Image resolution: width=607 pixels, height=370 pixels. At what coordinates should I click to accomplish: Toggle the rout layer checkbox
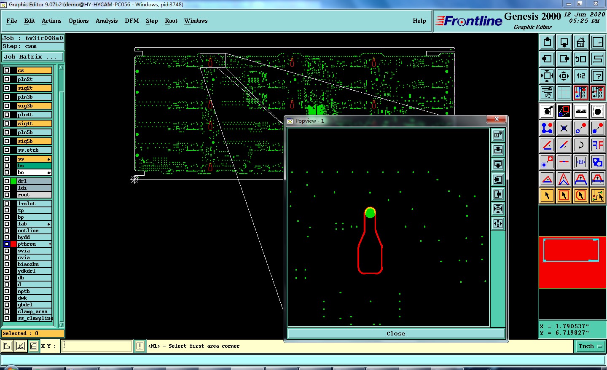click(7, 195)
